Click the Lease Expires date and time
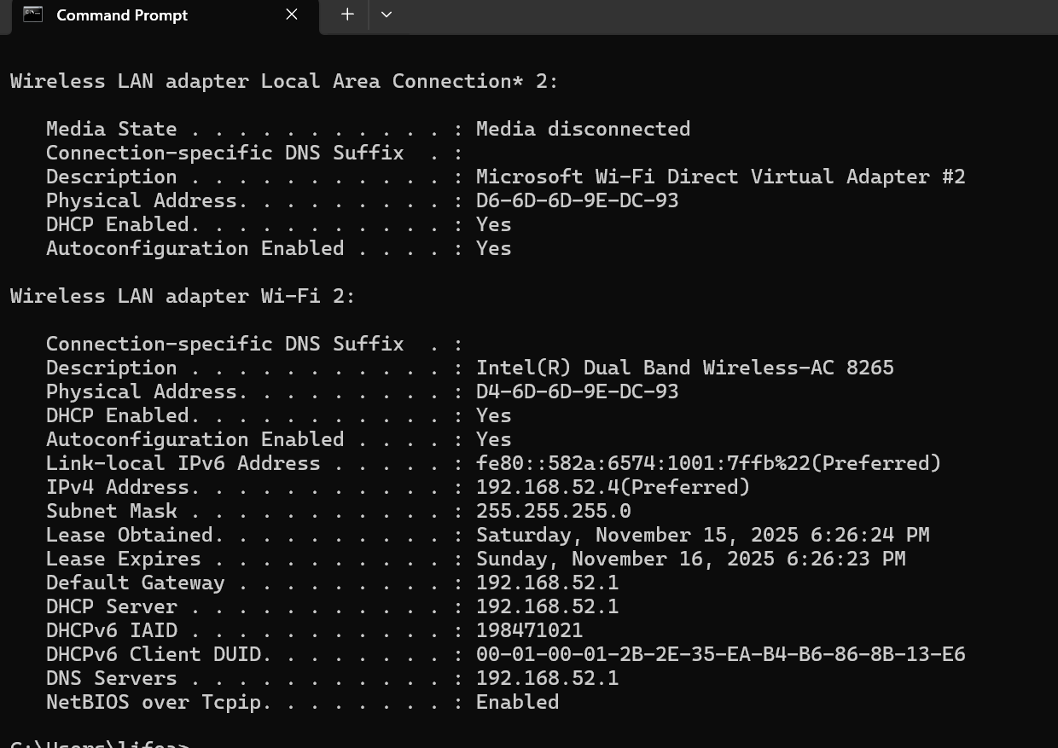 click(x=690, y=559)
